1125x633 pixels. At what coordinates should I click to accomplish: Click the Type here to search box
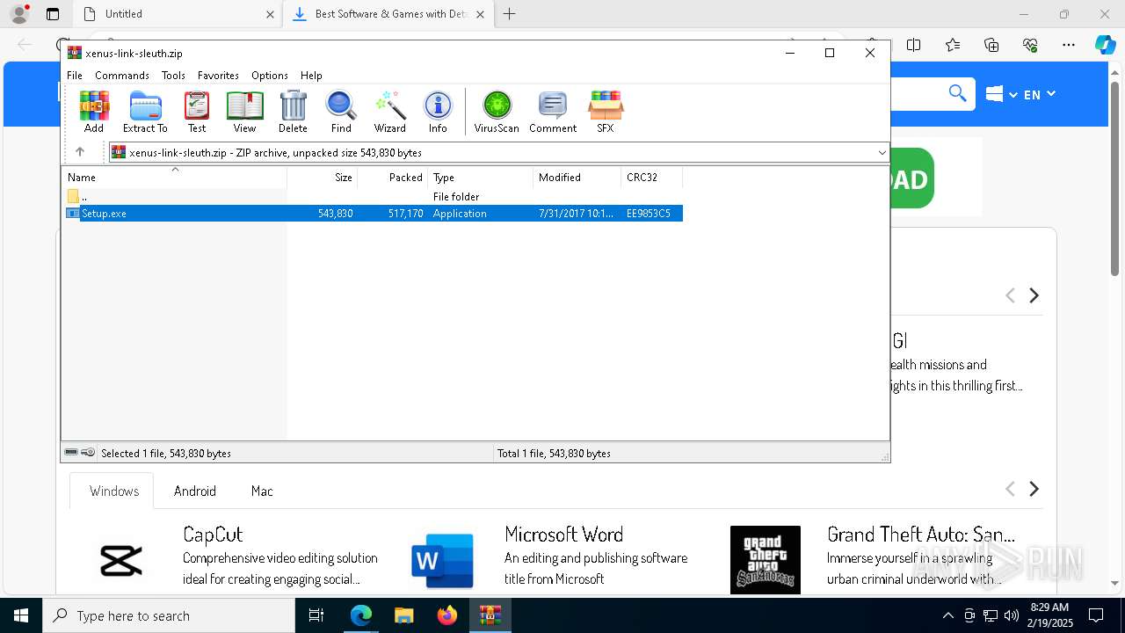point(169,615)
